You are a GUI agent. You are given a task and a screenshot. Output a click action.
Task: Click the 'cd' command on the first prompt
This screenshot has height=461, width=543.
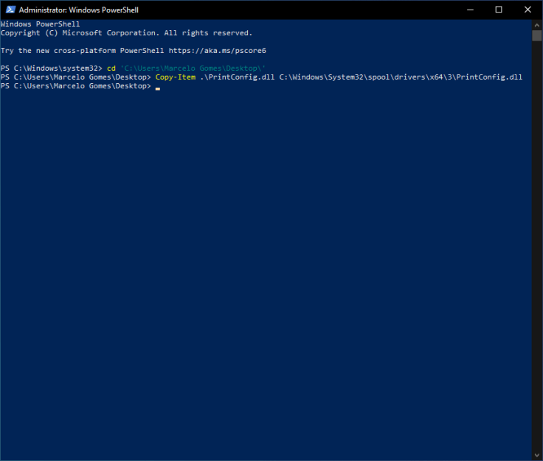click(x=111, y=68)
